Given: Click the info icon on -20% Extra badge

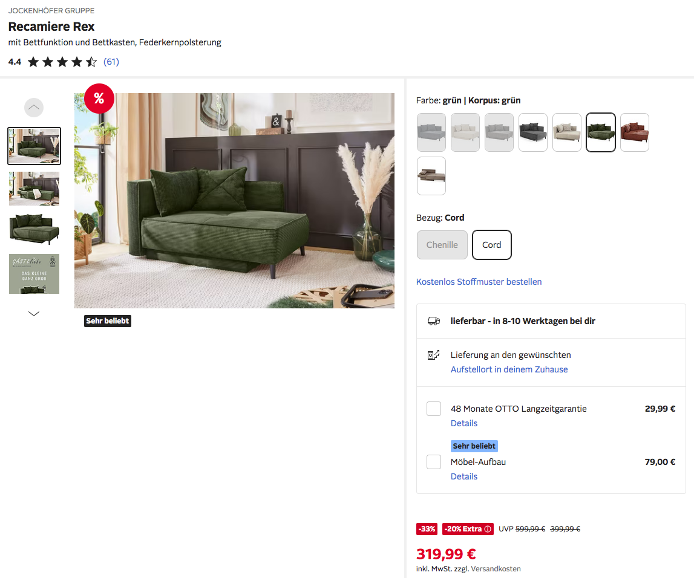Looking at the screenshot, I should 487,529.
